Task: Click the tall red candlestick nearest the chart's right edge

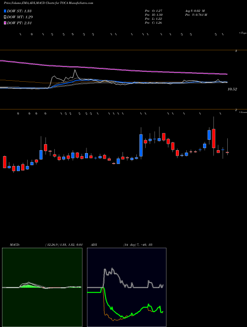Action: [213, 138]
